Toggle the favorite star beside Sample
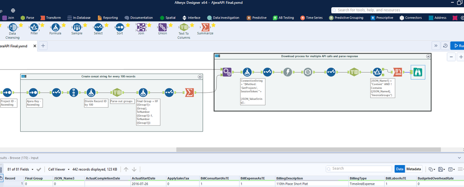The height and width of the screenshot is (187, 464). (85, 25)
